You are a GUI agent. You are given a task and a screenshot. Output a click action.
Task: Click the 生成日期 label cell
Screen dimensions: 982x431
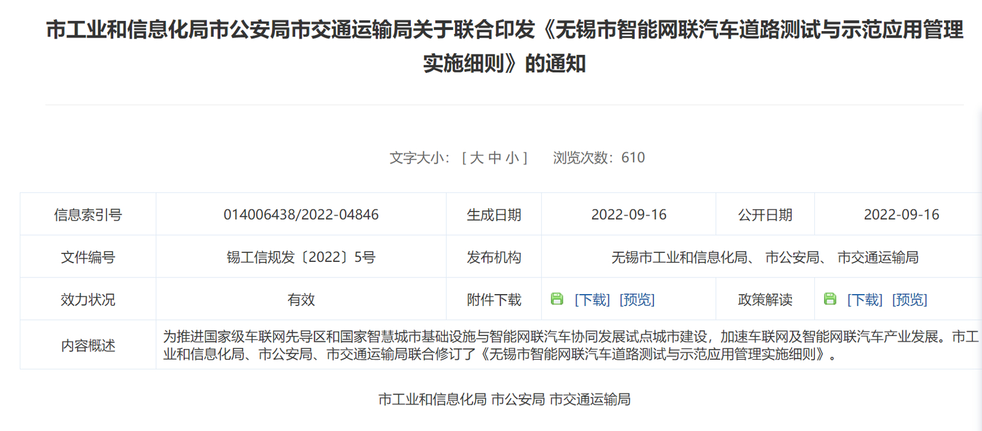click(494, 215)
